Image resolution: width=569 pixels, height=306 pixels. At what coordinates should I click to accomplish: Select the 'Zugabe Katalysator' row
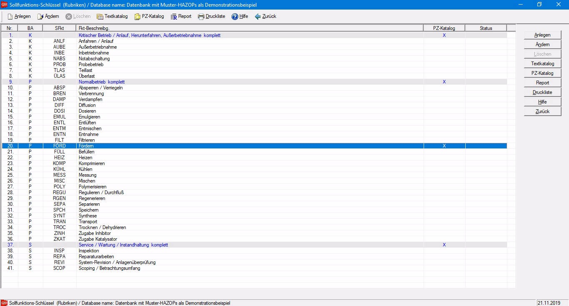pyautogui.click(x=254, y=239)
